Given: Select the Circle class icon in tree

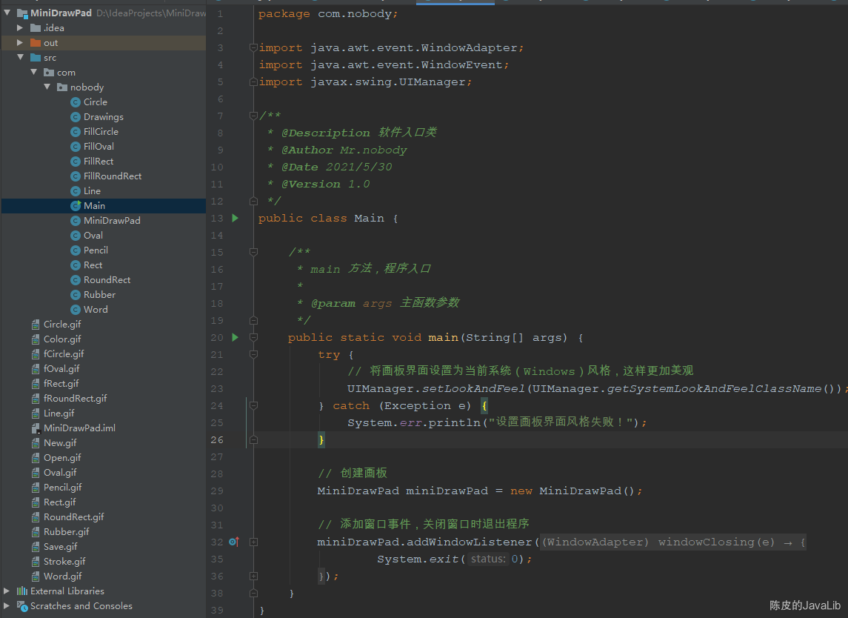Looking at the screenshot, I should coord(76,102).
